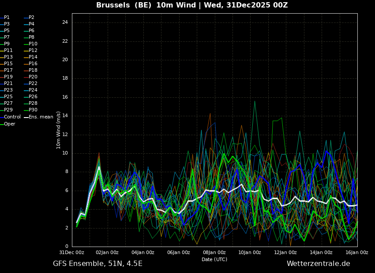Screen dimensions: 375x273
Task: Click the P14 legend label
Action: pyautogui.click(x=33, y=57)
